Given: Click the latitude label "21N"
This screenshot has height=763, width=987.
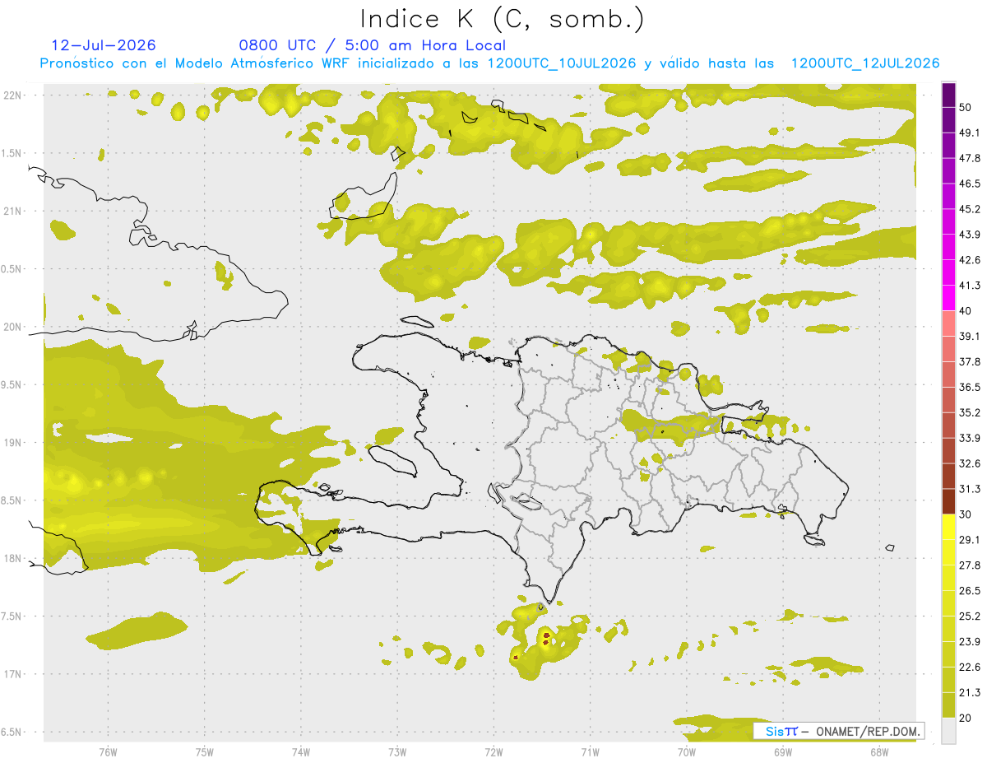Looking at the screenshot, I should coord(12,211).
